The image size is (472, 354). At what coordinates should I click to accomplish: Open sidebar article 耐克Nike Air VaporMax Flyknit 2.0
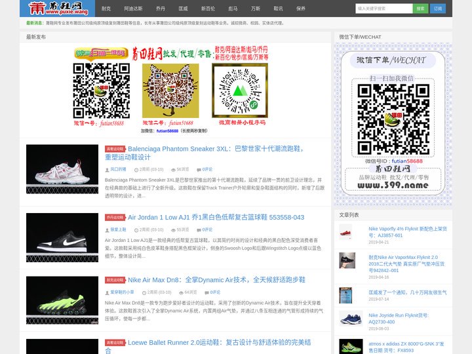[x=406, y=264]
